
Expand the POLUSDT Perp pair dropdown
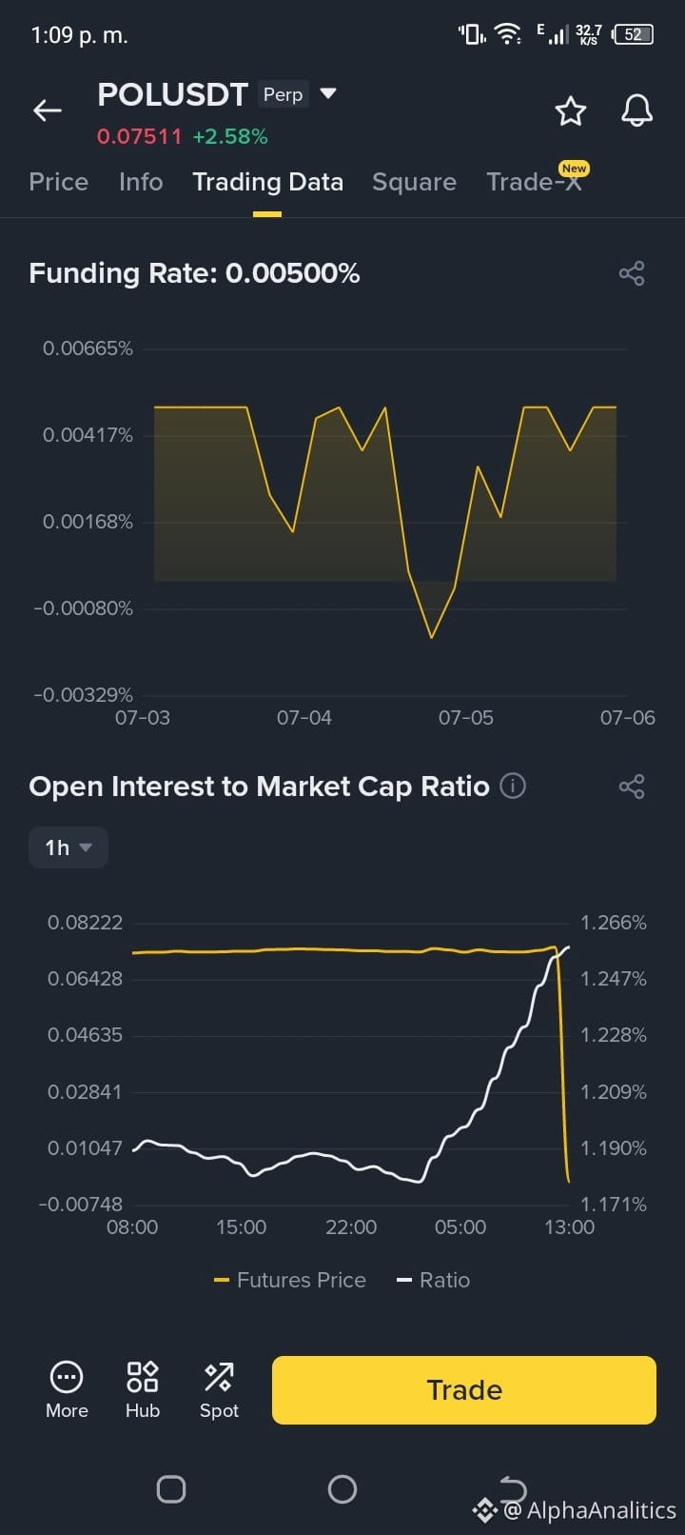(328, 93)
